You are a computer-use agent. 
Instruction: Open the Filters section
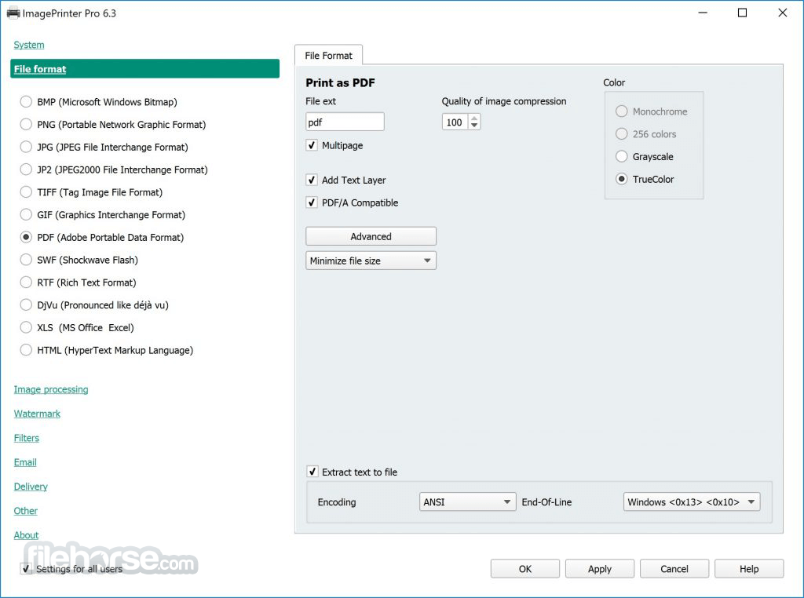pyautogui.click(x=27, y=438)
